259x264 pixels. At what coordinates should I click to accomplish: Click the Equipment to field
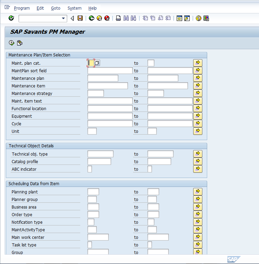(x=170, y=116)
